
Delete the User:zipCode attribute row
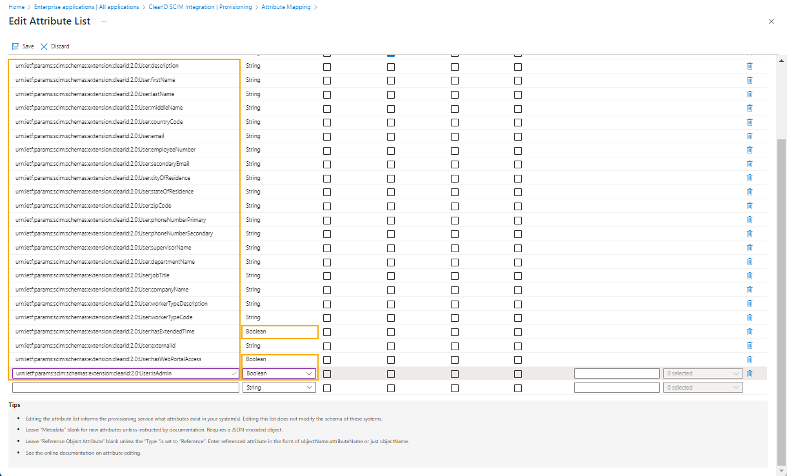[749, 206]
